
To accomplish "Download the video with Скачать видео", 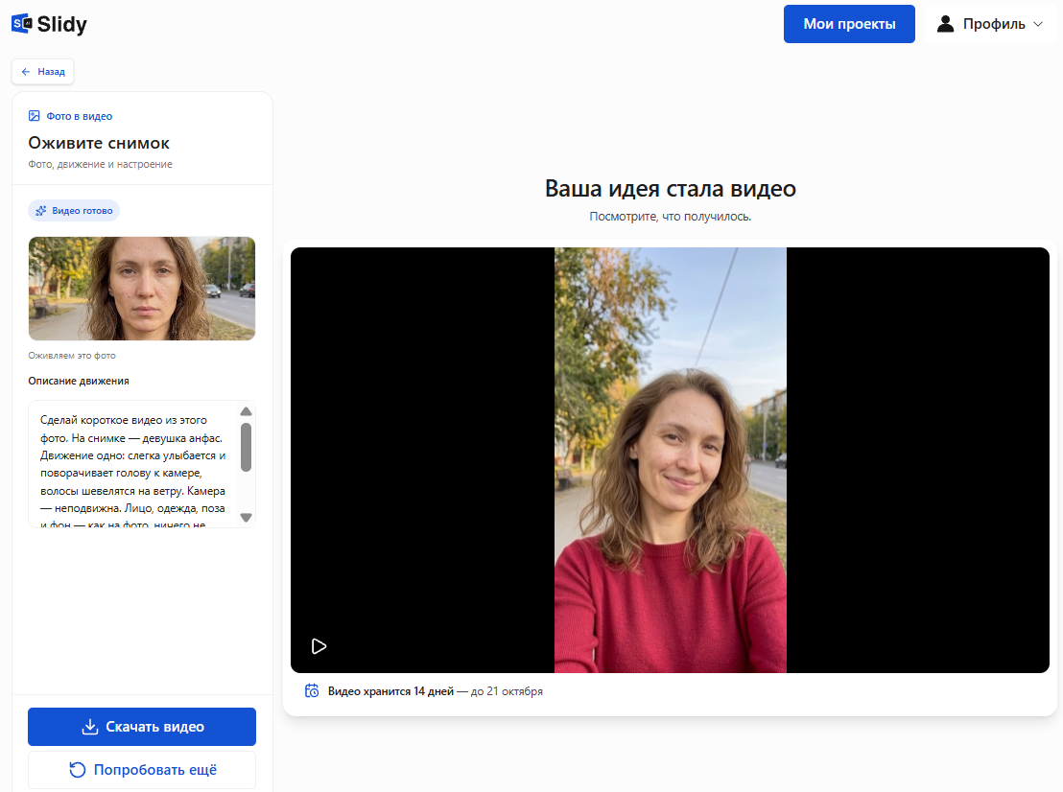I will pyautogui.click(x=142, y=727).
